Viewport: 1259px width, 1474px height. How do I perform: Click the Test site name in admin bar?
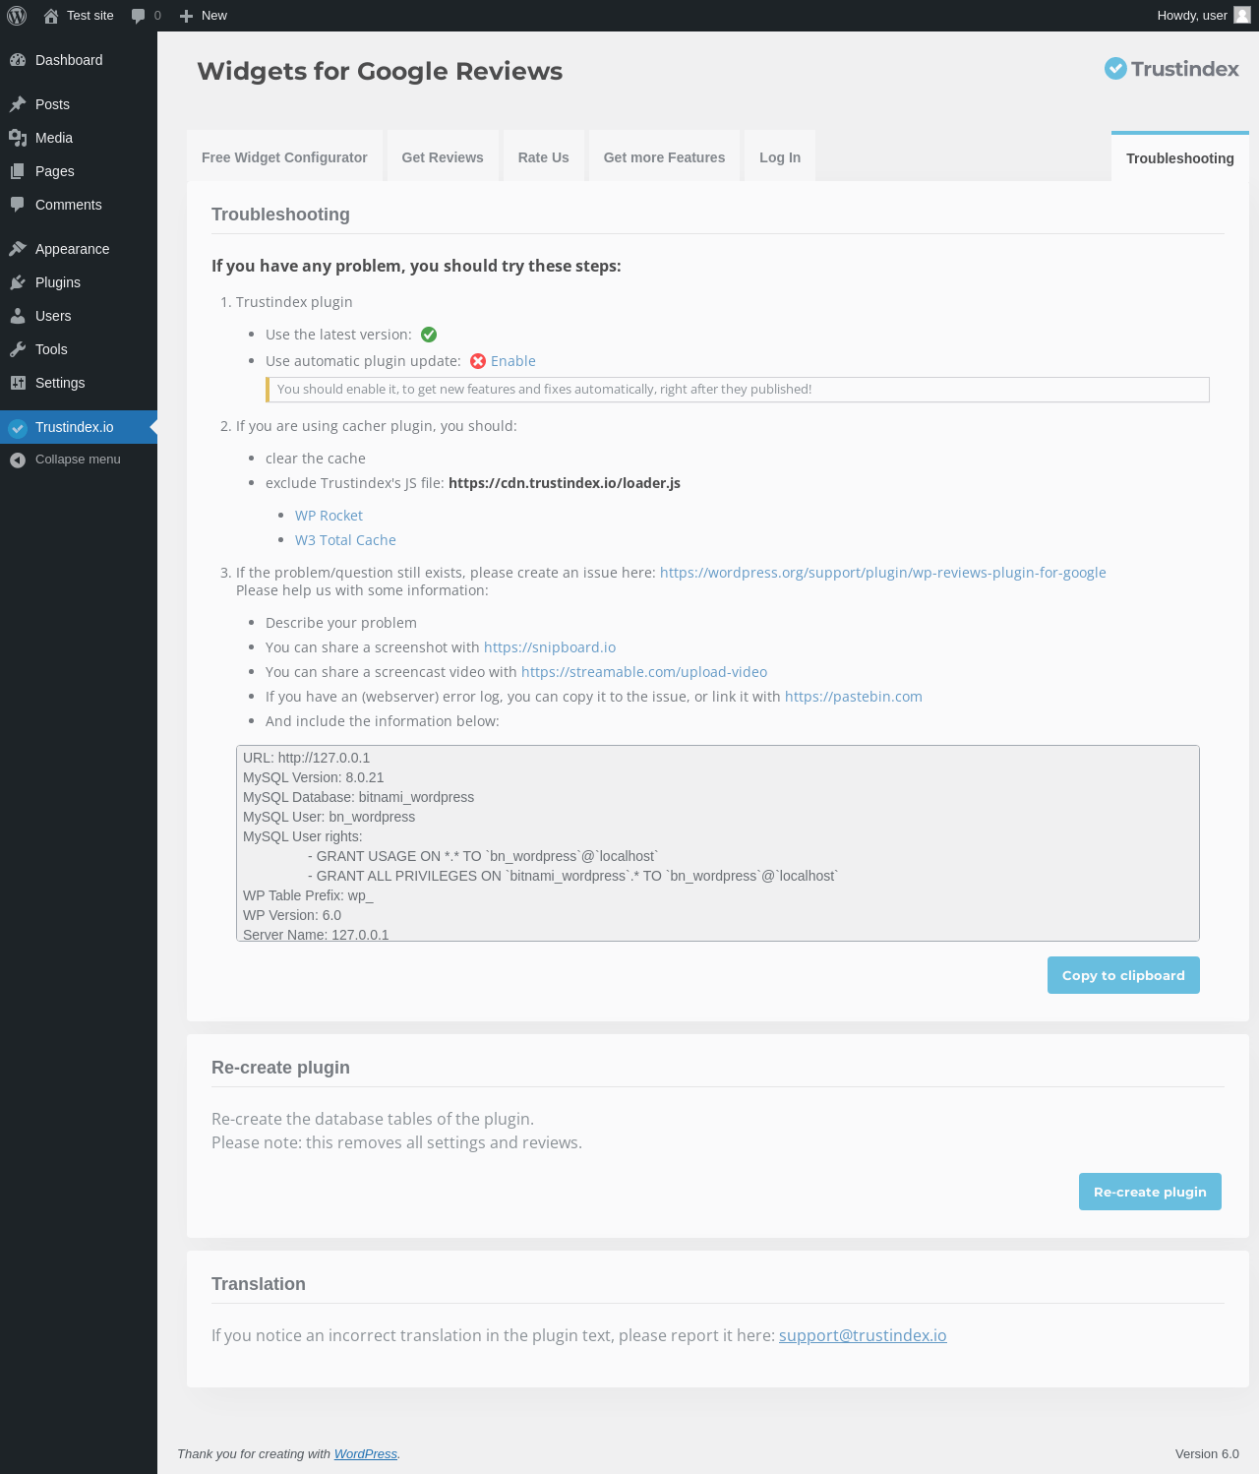(x=90, y=16)
